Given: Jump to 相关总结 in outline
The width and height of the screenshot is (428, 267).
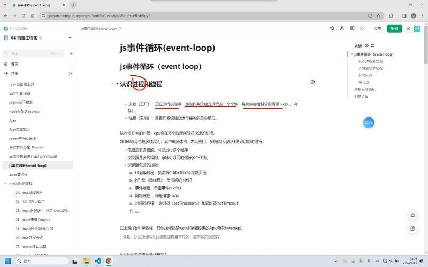Looking at the screenshot, I should 361,96.
